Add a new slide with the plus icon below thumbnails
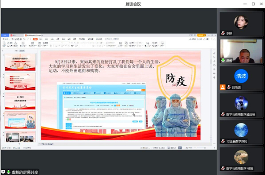This screenshot has width=265, height=175. coord(19,144)
